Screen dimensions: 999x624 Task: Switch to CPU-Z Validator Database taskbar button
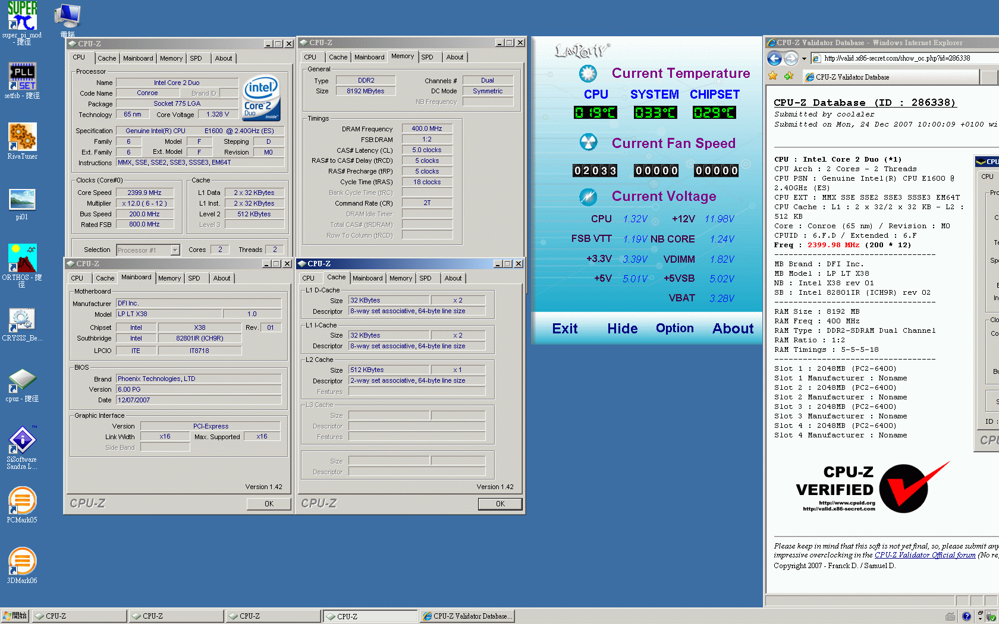click(467, 616)
